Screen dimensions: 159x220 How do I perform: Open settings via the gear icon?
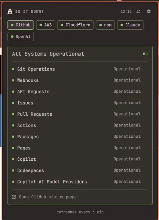click(149, 11)
